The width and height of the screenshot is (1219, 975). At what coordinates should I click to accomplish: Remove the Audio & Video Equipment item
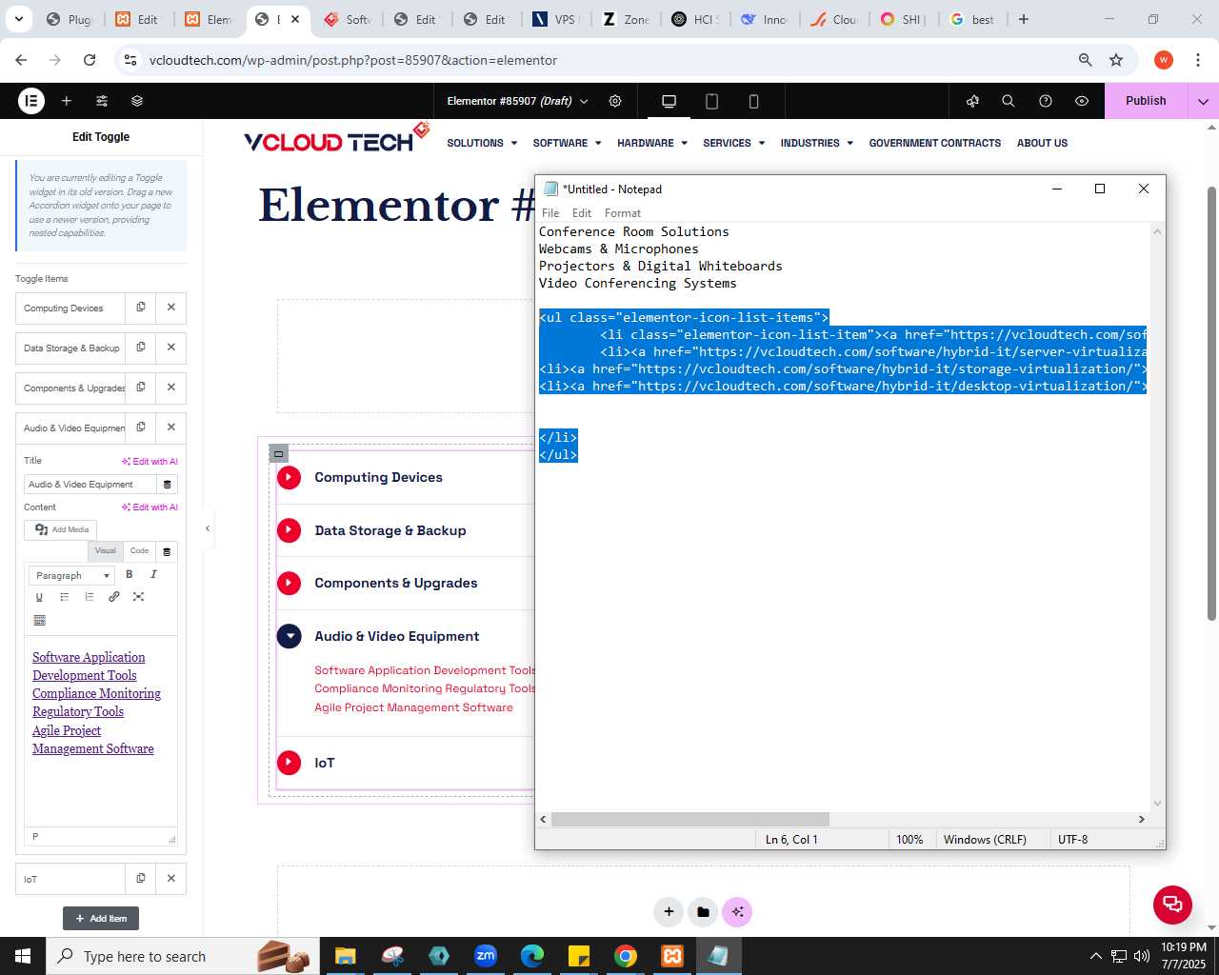pyautogui.click(x=171, y=428)
